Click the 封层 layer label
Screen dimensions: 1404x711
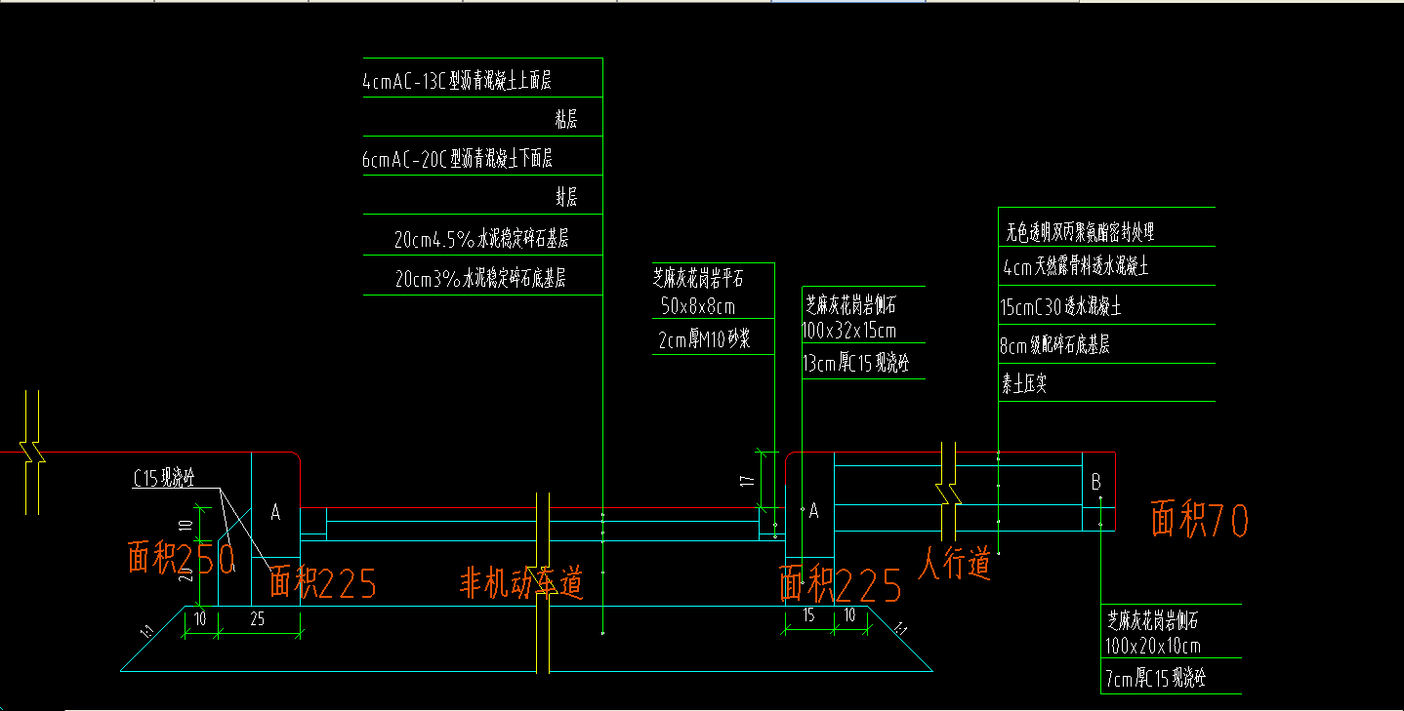pyautogui.click(x=566, y=198)
